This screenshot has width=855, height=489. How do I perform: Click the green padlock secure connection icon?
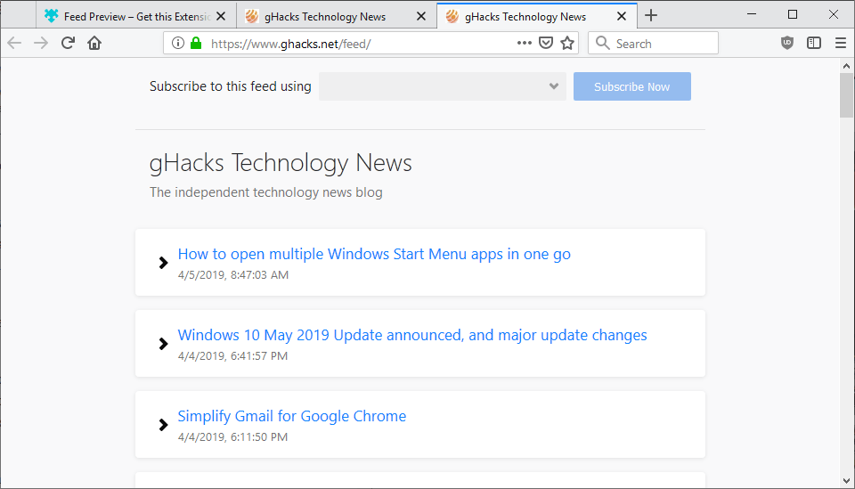click(x=196, y=43)
